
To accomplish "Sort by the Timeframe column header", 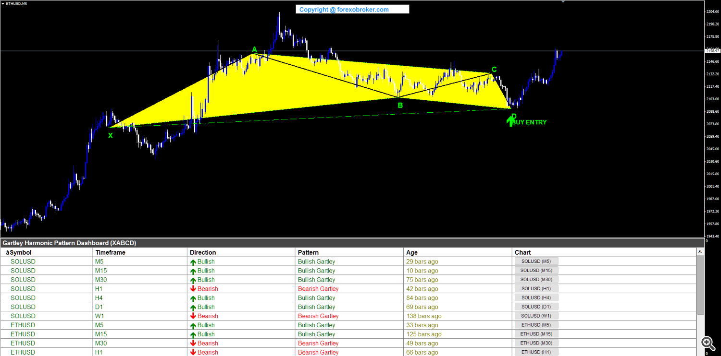I will tap(140, 252).
